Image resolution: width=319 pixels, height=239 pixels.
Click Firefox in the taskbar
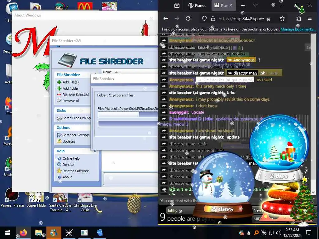coord(23,233)
